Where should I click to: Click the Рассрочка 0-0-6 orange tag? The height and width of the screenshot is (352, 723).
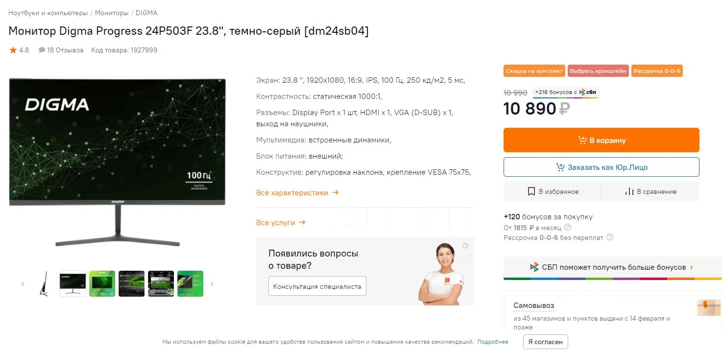click(x=657, y=71)
